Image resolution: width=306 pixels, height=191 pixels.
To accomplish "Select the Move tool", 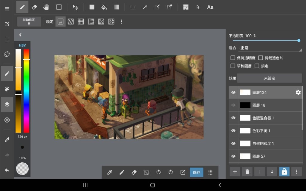I will coord(75,7).
